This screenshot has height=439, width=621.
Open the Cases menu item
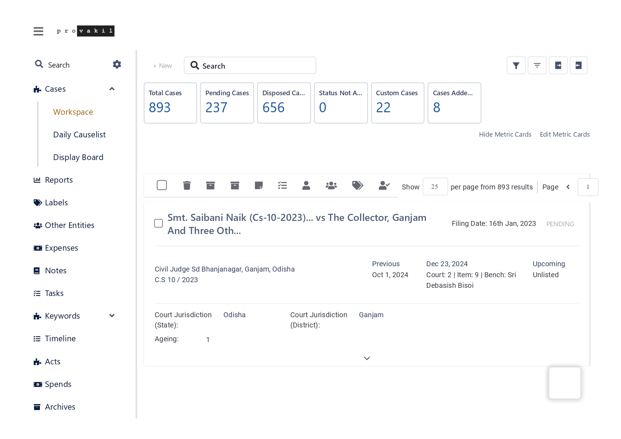pos(55,89)
